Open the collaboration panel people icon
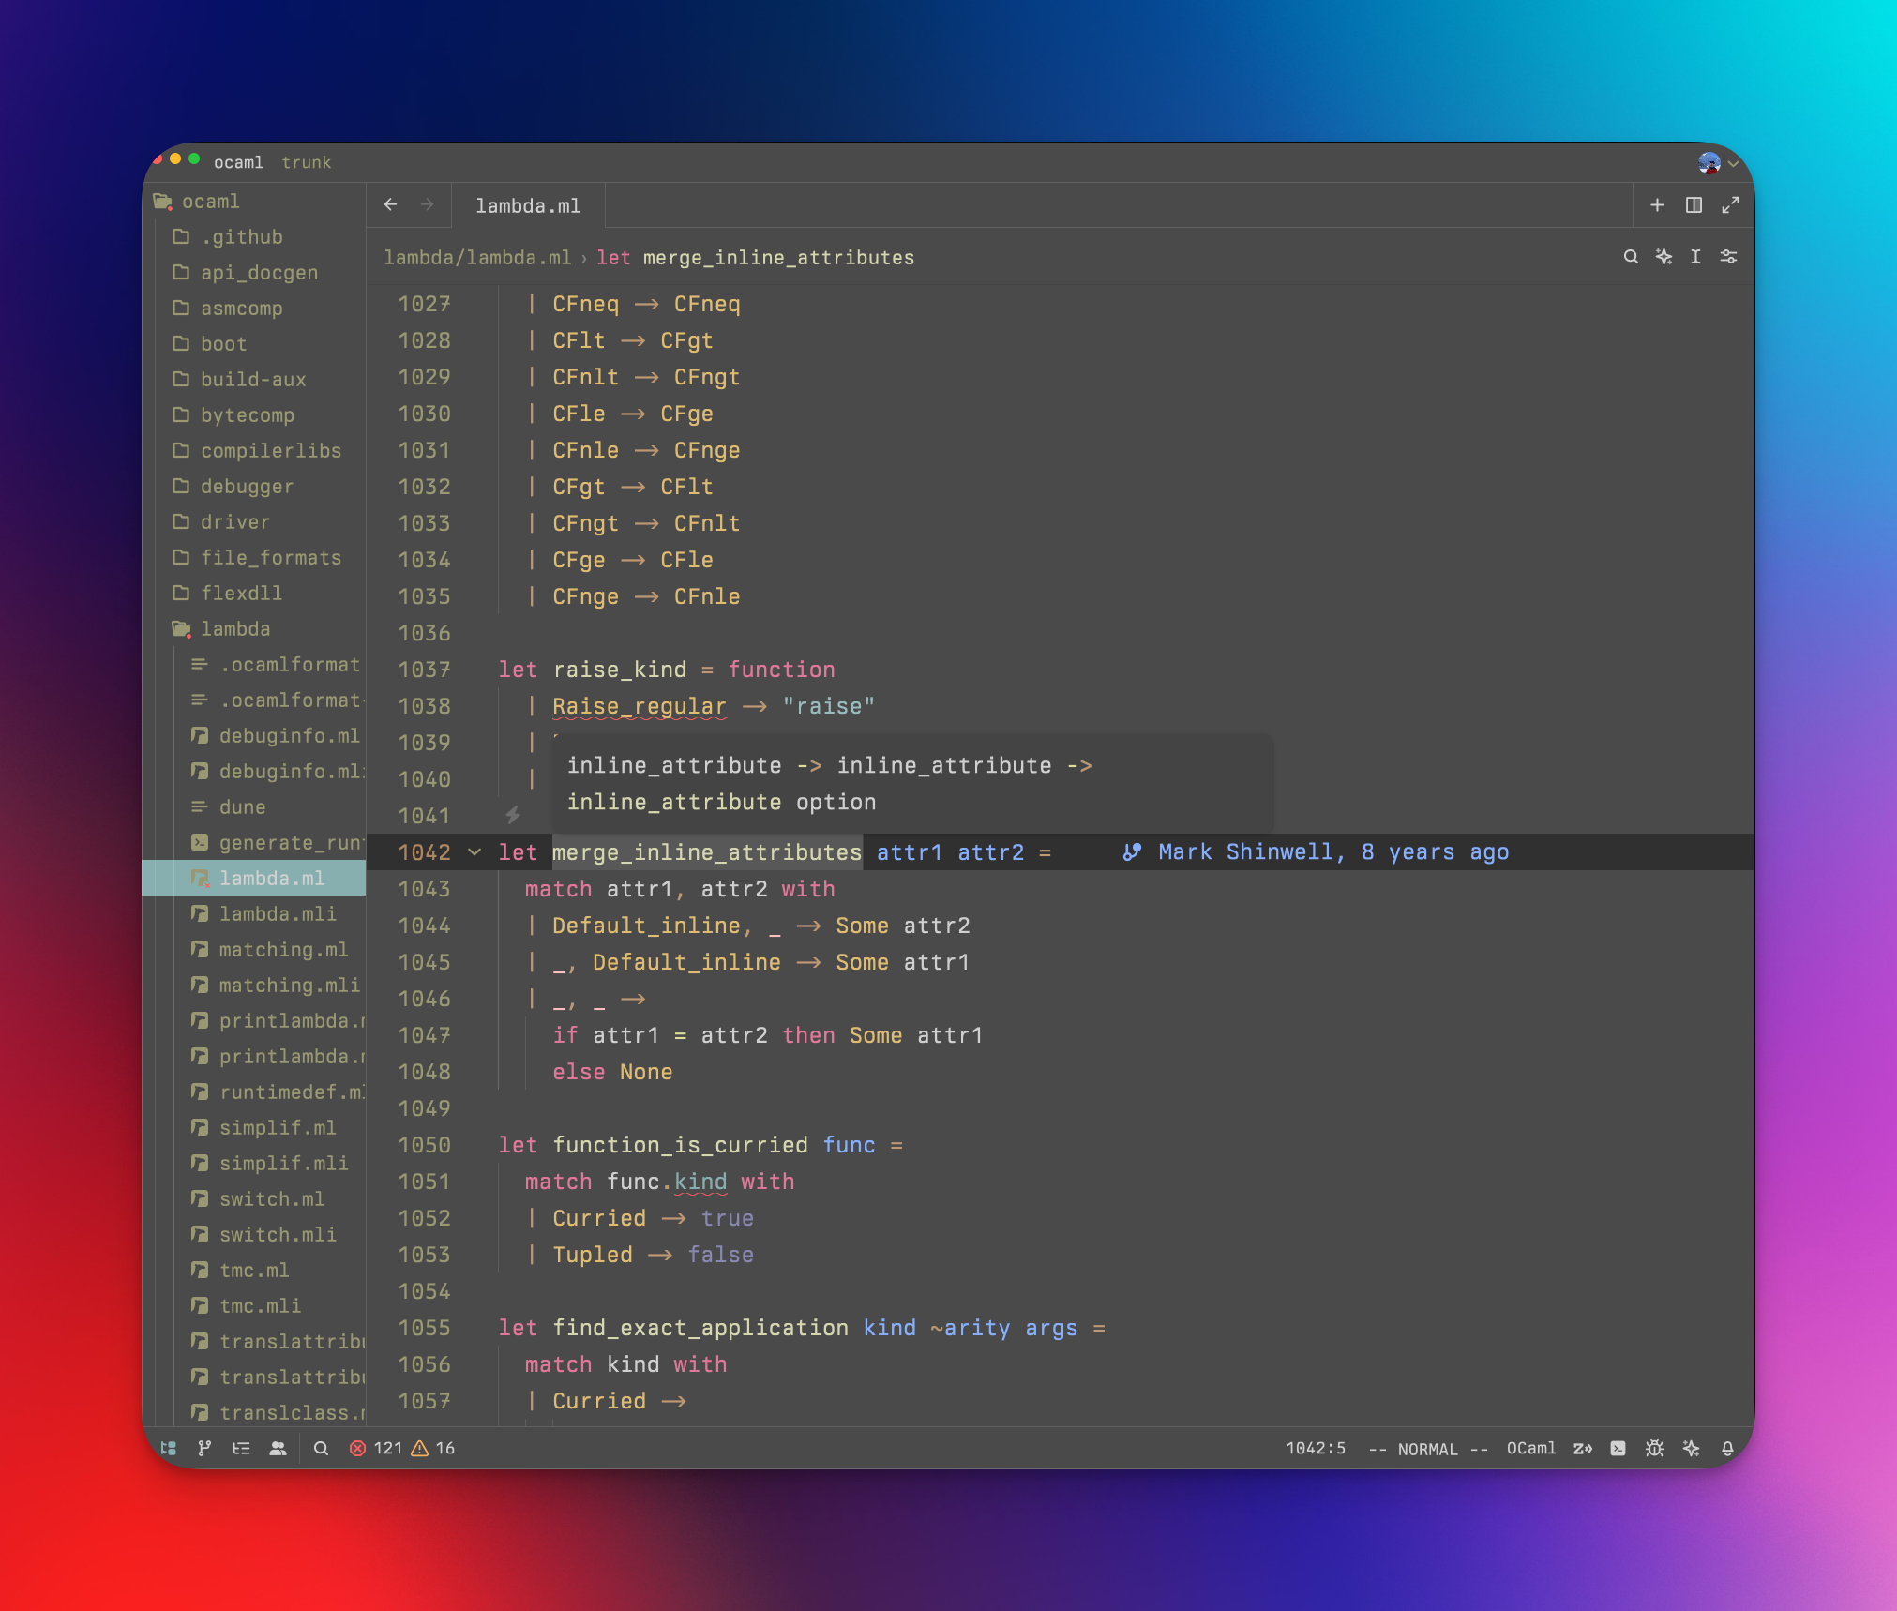Image resolution: width=1897 pixels, height=1611 pixels. pos(278,1448)
